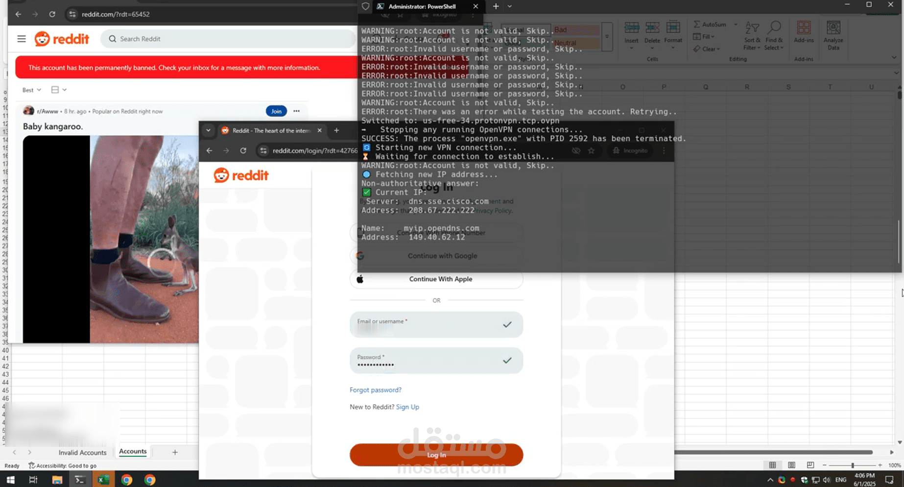
Task: Click the site info icon beside reddit.com/?rdt=65452
Action: coord(72,14)
